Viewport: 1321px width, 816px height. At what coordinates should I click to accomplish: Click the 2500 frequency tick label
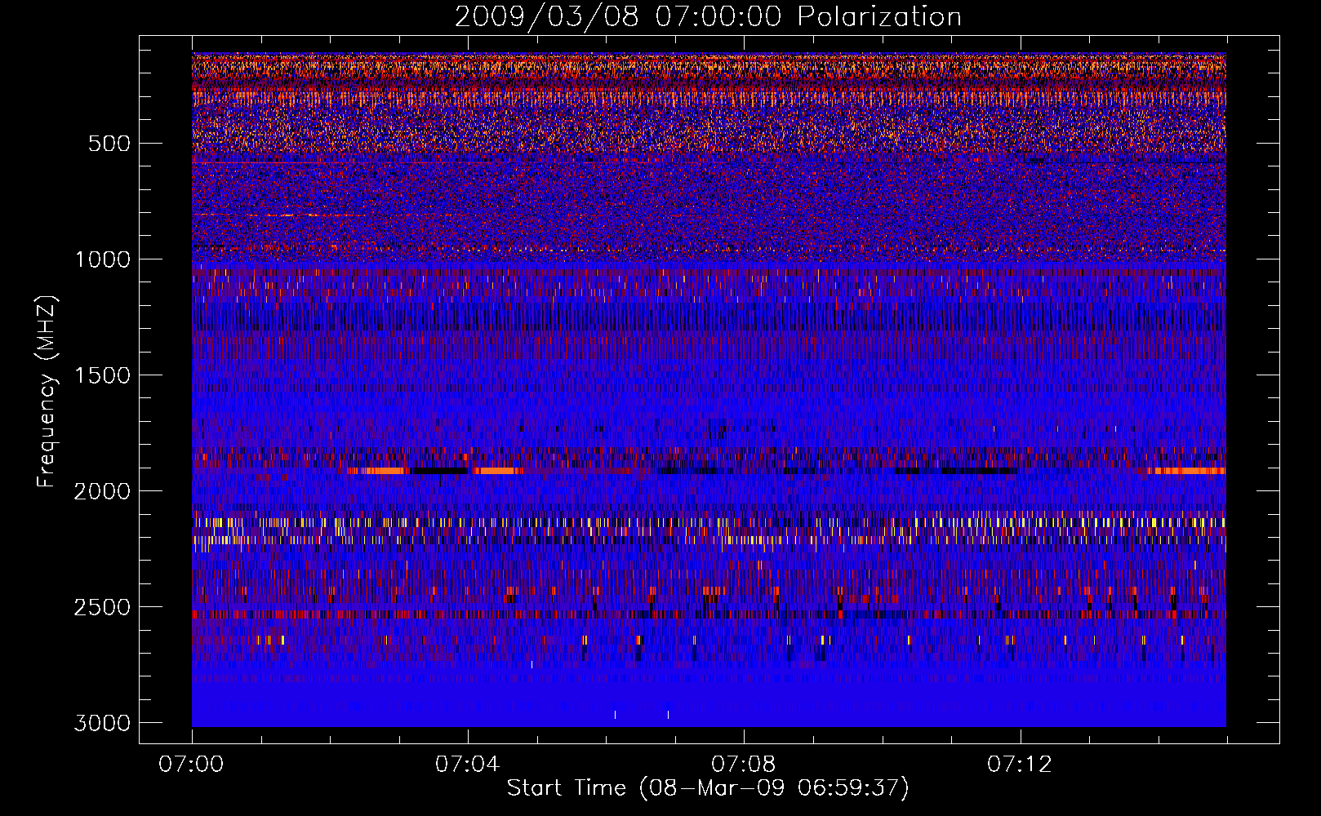point(102,607)
